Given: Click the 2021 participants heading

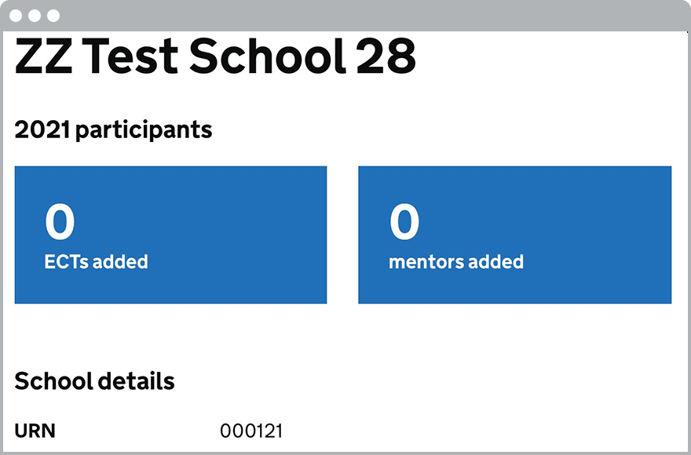Looking at the screenshot, I should [x=113, y=129].
